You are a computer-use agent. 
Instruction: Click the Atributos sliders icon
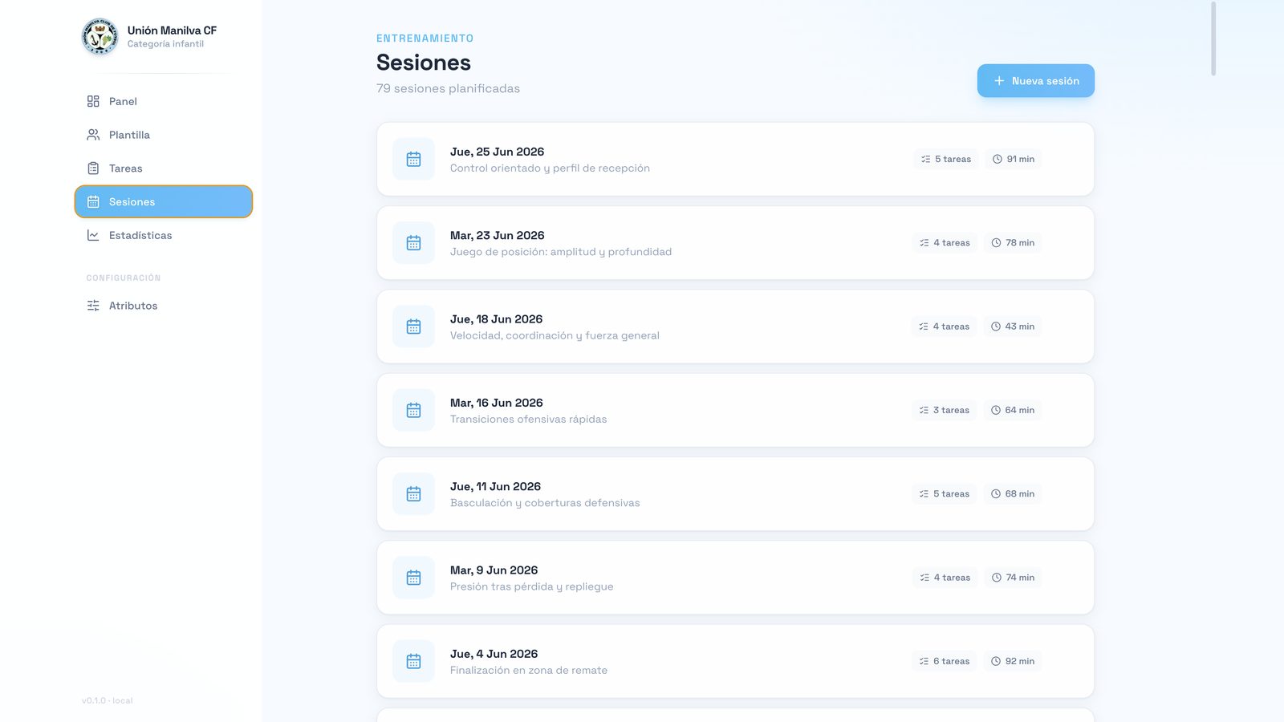click(x=93, y=306)
